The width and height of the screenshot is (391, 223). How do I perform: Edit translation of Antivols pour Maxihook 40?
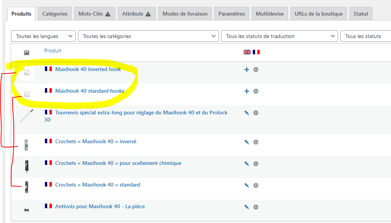click(247, 207)
